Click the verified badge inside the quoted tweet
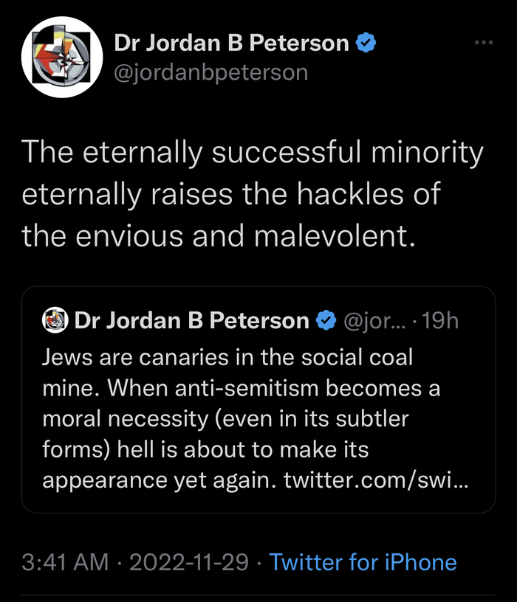The height and width of the screenshot is (602, 517). (325, 320)
